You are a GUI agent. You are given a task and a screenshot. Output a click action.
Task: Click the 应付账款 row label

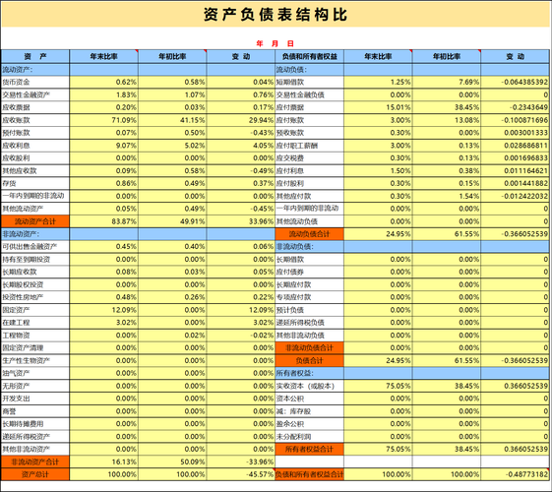click(x=309, y=120)
